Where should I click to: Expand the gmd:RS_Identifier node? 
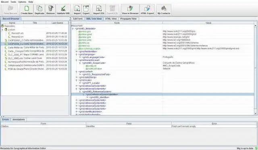87,98
